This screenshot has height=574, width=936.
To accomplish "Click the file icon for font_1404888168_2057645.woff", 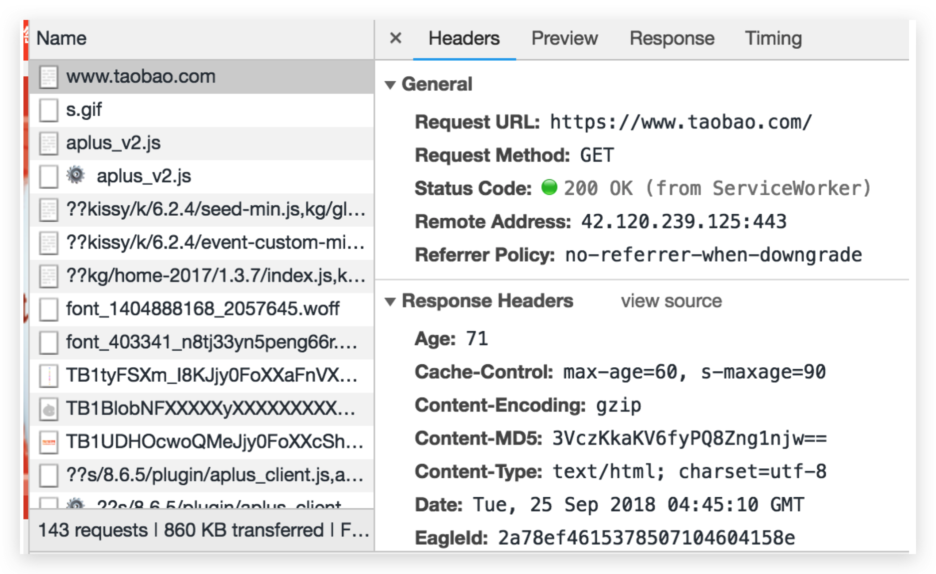I will (x=49, y=309).
